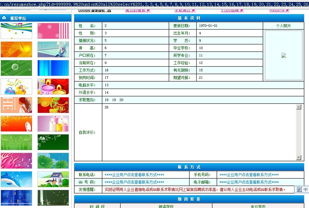Screen dimensions: 309x208
Task: Click the 基本资料 section header
Action: (x=189, y=18)
